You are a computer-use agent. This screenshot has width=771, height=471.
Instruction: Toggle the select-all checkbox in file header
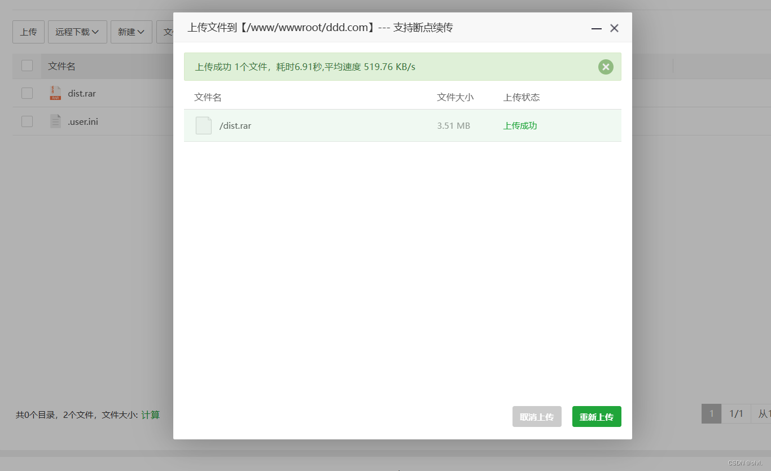(x=27, y=66)
